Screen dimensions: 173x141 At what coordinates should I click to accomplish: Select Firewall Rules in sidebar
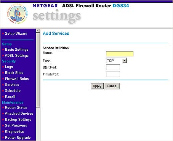click(x=17, y=79)
